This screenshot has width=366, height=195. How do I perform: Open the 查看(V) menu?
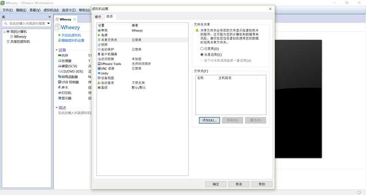[35, 10]
